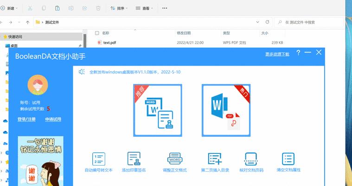Click the 申请试用 link
Screen dimensions: 352x186
pyautogui.click(x=53, y=119)
